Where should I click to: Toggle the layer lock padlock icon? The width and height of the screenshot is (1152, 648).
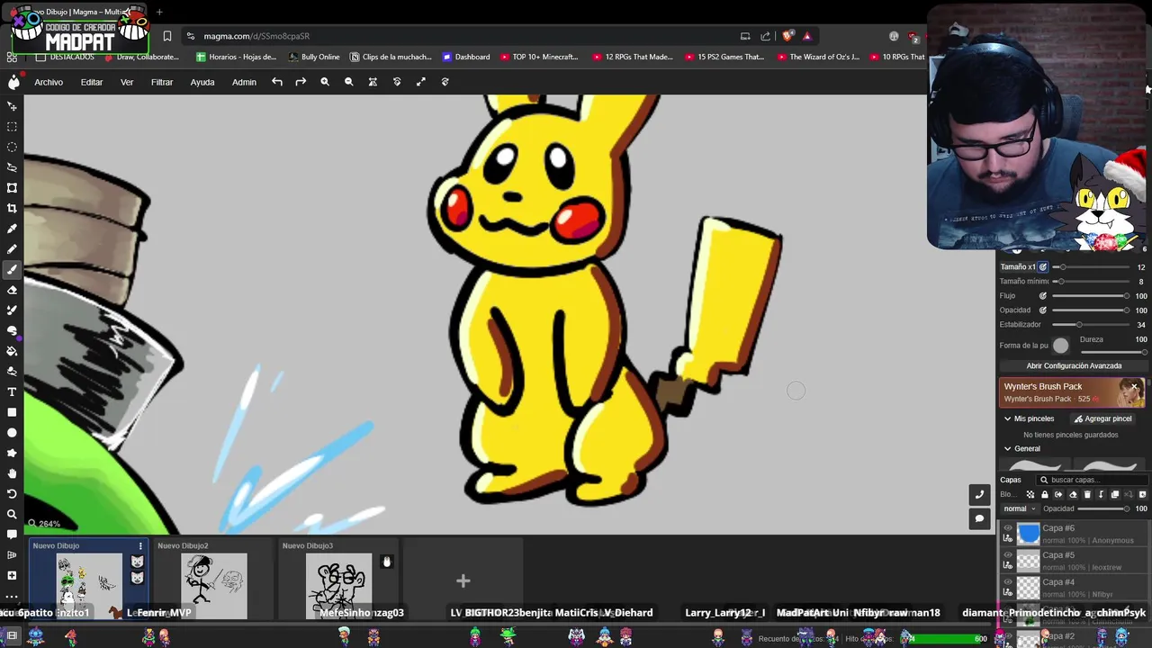[1045, 494]
